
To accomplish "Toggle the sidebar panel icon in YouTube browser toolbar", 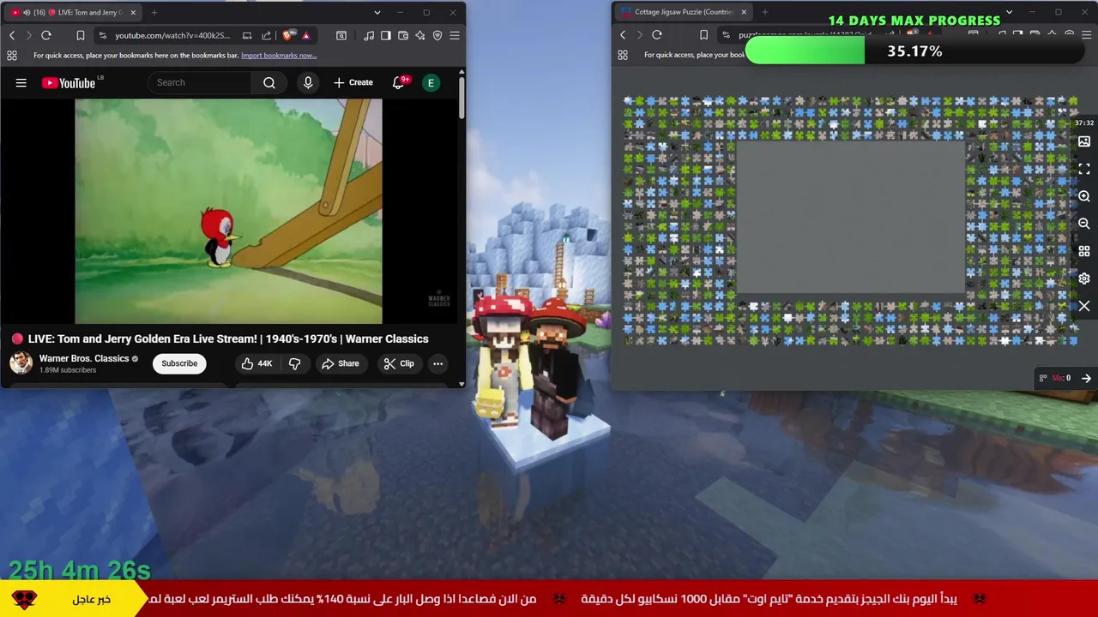I will point(386,35).
